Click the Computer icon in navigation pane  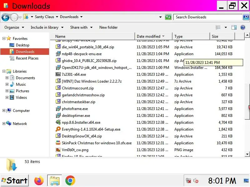(x=9, y=110)
